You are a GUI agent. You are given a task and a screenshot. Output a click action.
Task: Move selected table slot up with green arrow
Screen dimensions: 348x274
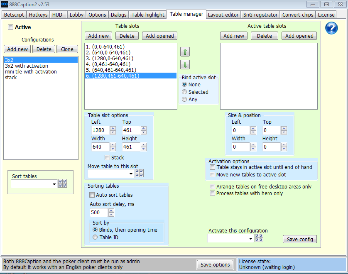tap(185, 52)
